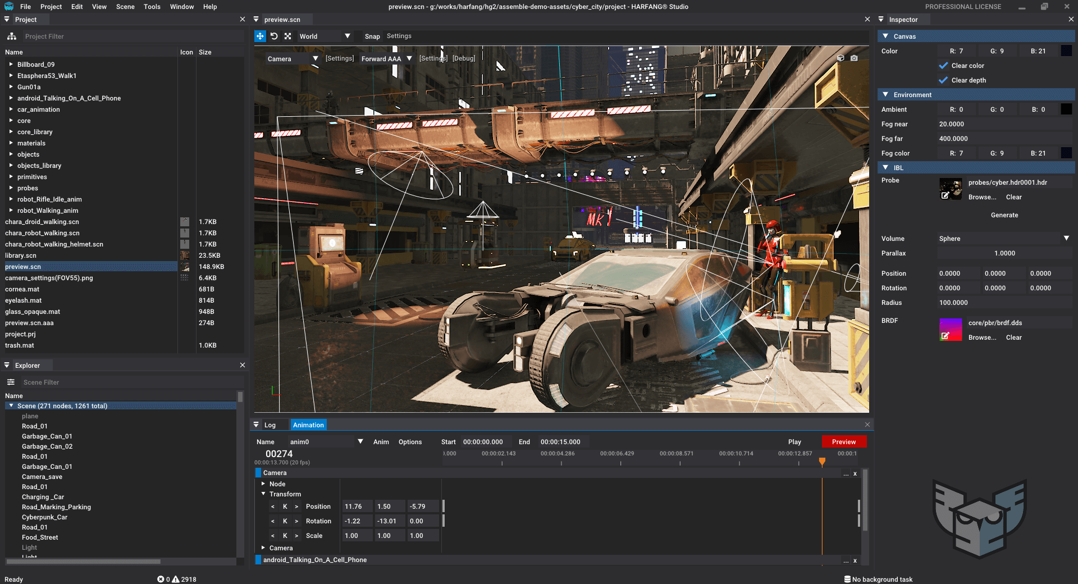1078x584 pixels.
Task: Click the Fog color swatch
Action: click(x=1066, y=153)
